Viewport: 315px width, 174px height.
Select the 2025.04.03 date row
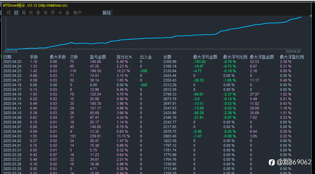(12, 136)
